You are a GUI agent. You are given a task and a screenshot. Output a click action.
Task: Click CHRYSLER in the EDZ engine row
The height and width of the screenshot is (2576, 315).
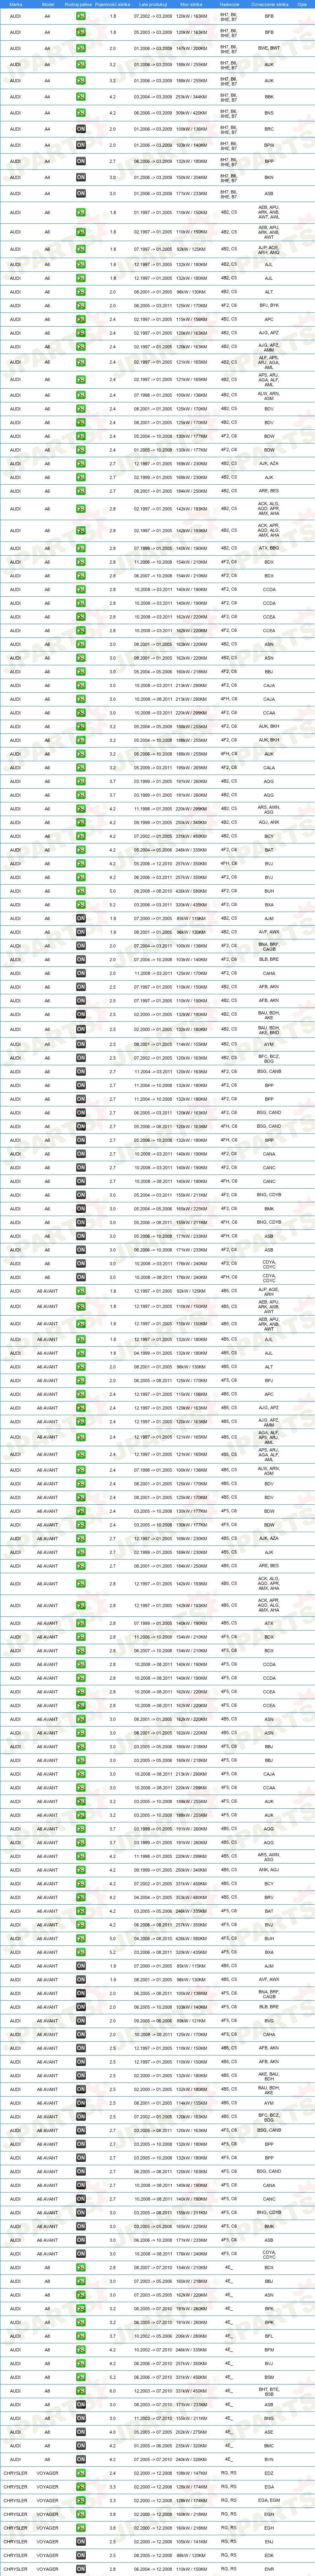[x=15, y=2473]
